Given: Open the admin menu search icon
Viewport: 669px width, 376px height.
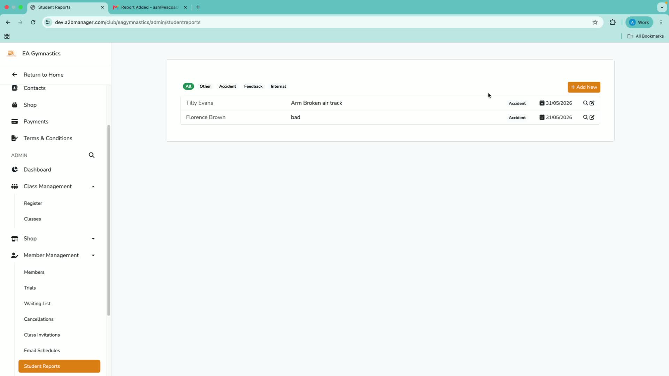Looking at the screenshot, I should point(92,155).
